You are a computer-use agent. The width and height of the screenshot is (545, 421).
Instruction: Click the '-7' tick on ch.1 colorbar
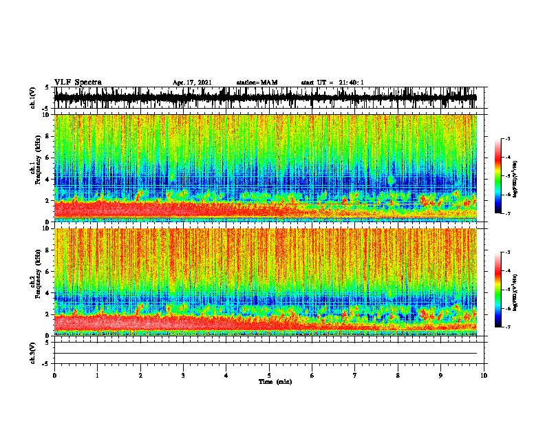tap(507, 213)
